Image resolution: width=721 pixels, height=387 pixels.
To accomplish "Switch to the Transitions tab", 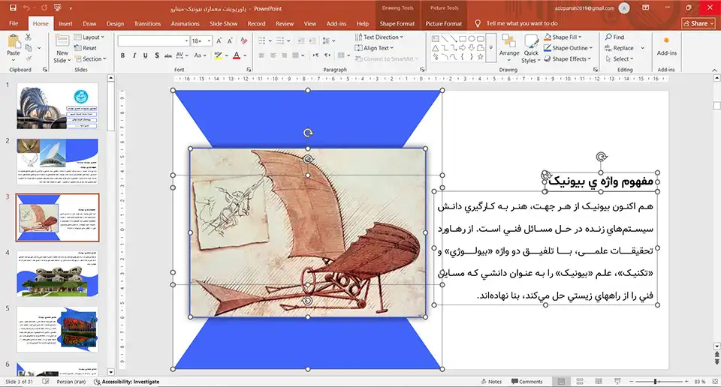I will click(x=147, y=23).
